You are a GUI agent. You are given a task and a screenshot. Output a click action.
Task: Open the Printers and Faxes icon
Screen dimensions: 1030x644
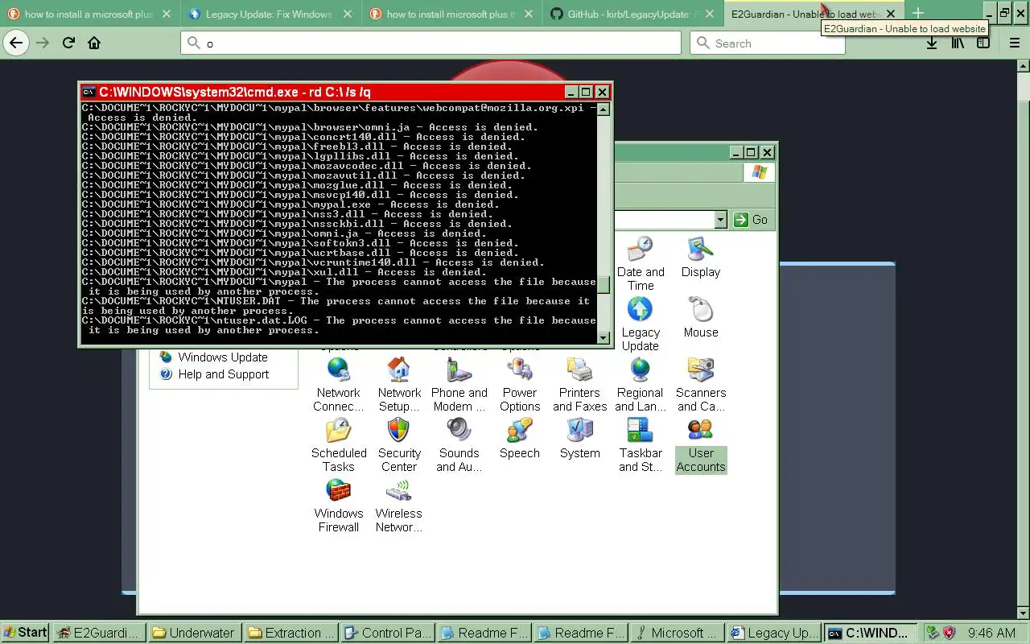[580, 385]
